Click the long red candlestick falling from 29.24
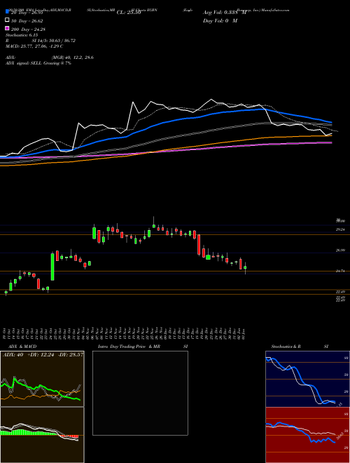Screen dimensions: 350x463 pos(199,245)
